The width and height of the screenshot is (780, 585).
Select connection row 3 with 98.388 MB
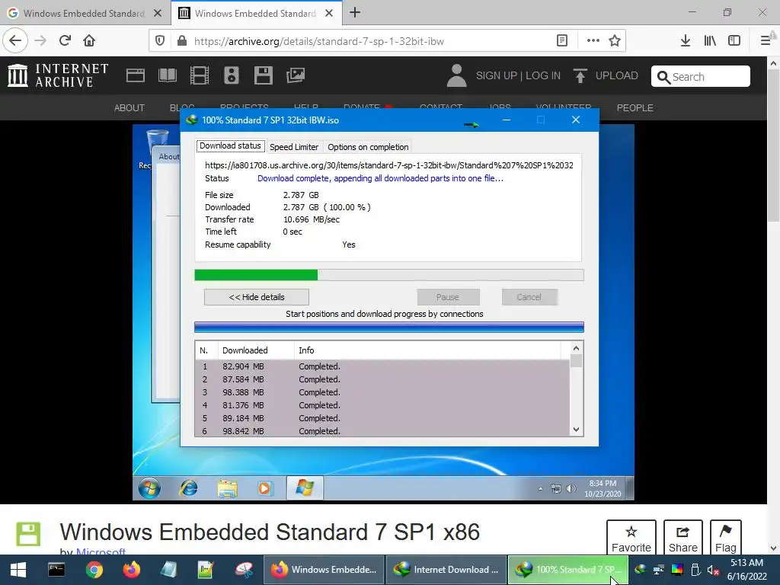click(x=382, y=392)
